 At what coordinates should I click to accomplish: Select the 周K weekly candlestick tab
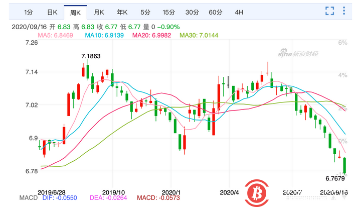[75, 13]
